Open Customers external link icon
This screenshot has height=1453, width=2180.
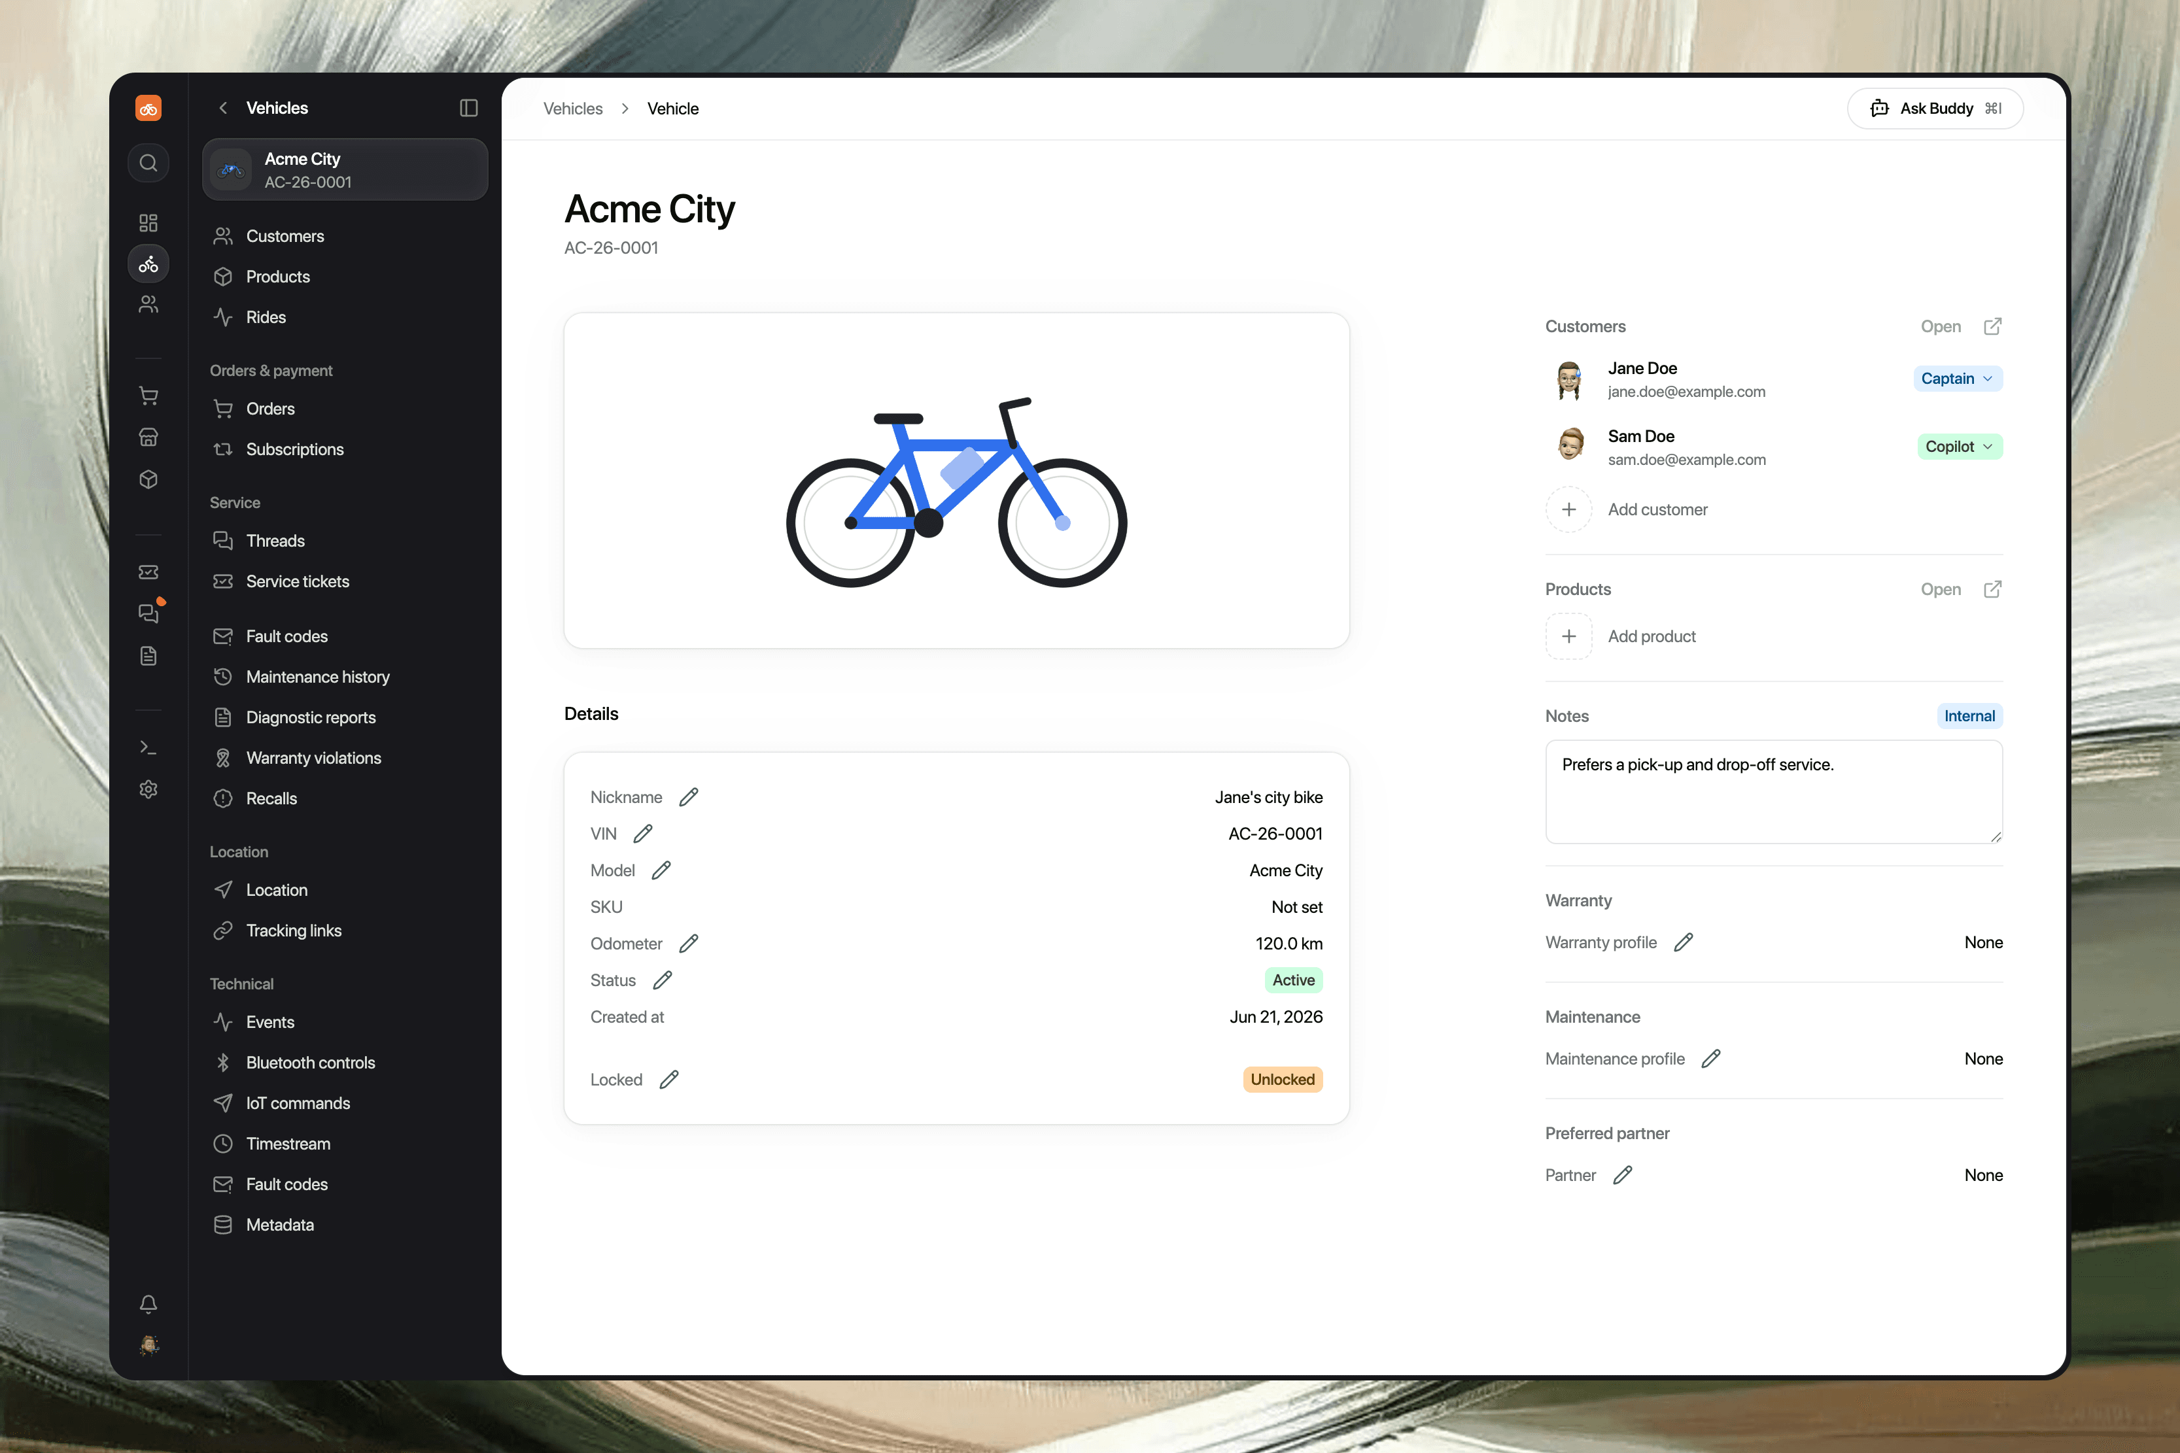pos(1992,326)
